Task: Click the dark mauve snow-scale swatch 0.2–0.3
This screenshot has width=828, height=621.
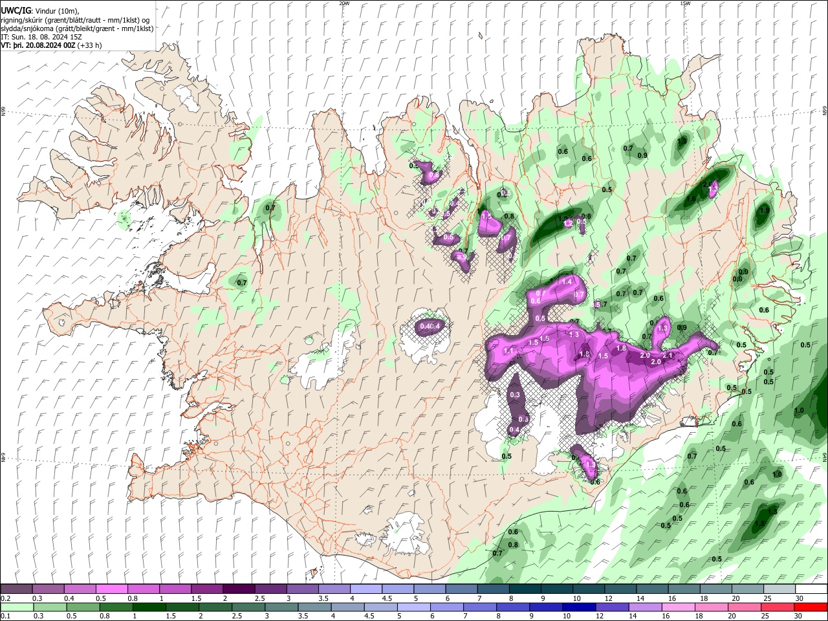Action: 16,589
